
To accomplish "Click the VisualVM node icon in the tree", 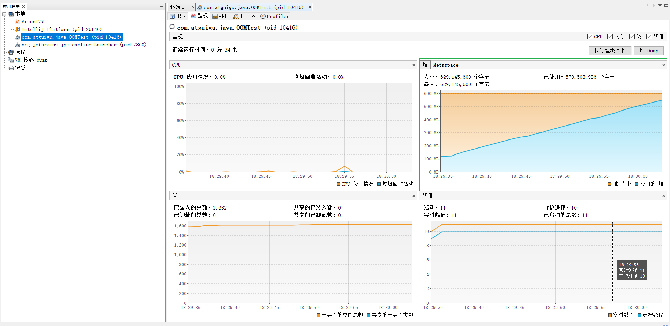I will (17, 22).
